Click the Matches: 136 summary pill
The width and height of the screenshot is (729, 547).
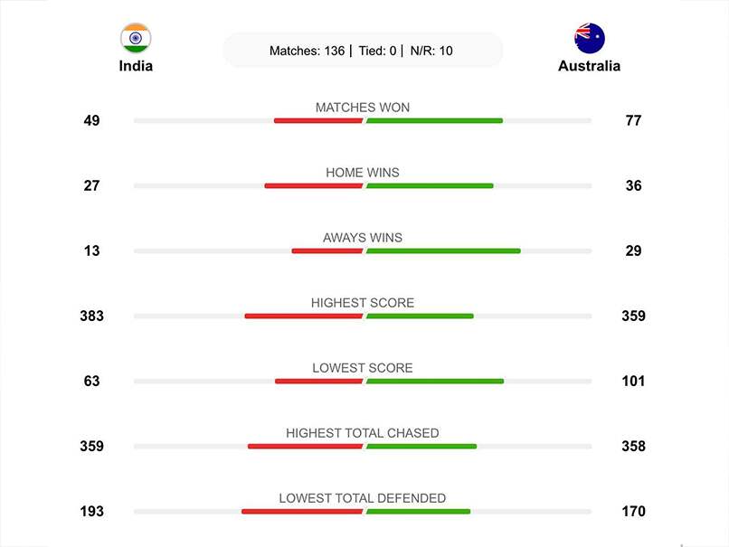362,51
